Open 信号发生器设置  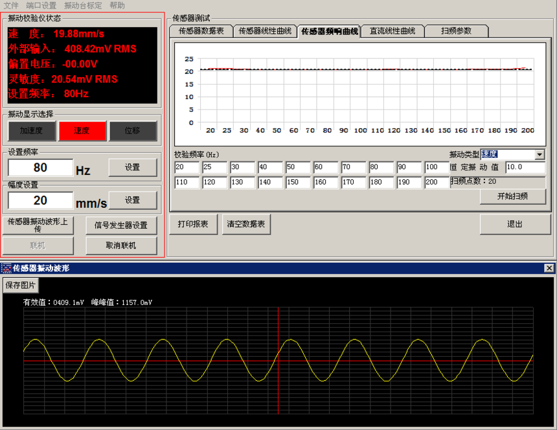121,225
